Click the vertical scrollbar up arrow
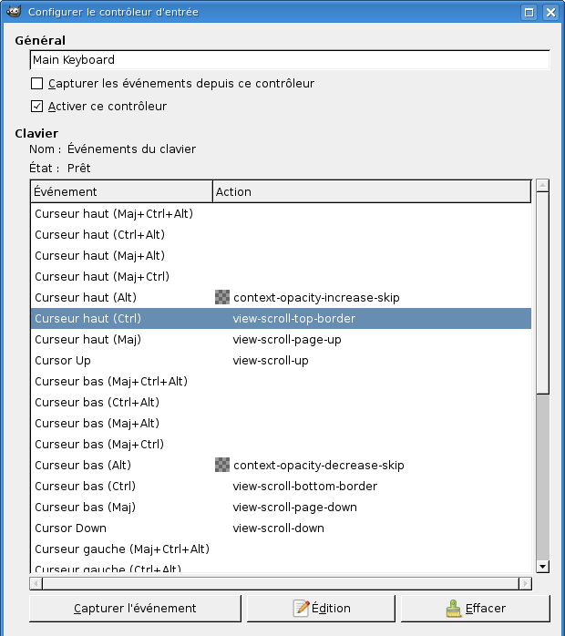Image resolution: width=565 pixels, height=636 pixels. pyautogui.click(x=542, y=186)
